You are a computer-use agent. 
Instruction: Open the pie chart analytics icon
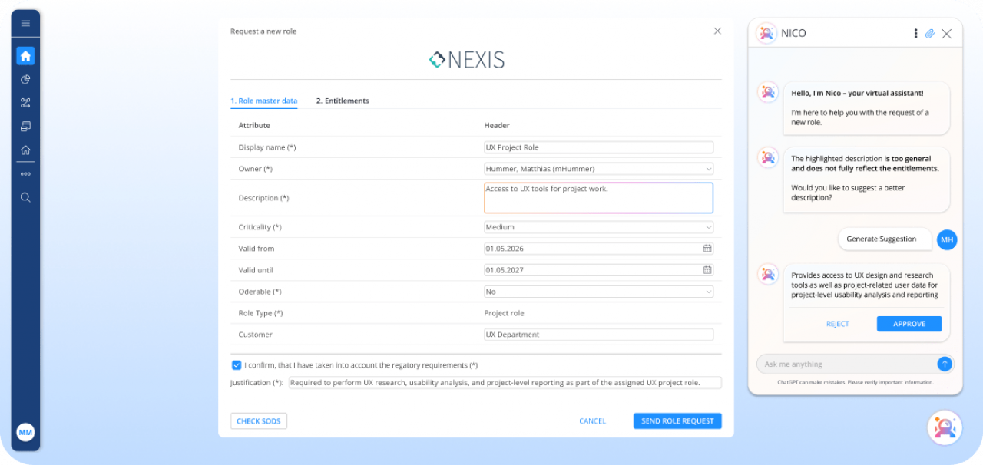[x=25, y=80]
